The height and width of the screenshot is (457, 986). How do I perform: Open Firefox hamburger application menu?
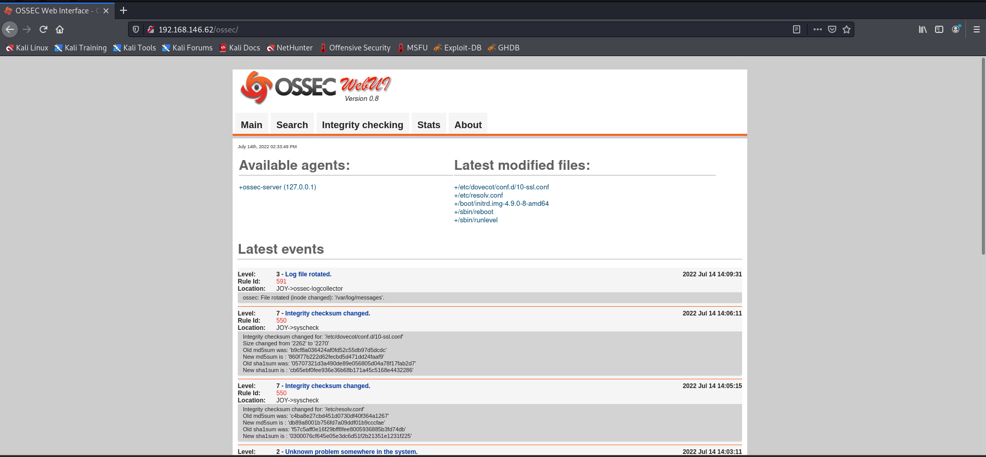pos(976,29)
